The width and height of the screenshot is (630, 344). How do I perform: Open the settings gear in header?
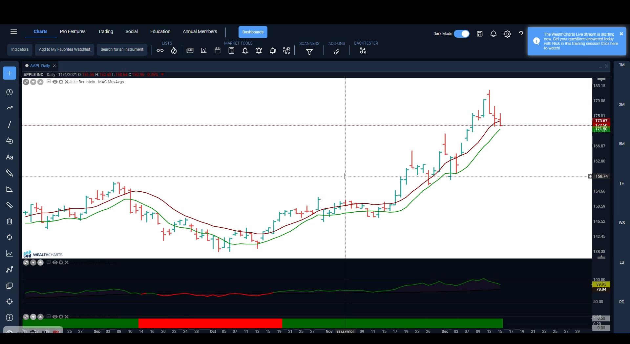[x=507, y=34]
